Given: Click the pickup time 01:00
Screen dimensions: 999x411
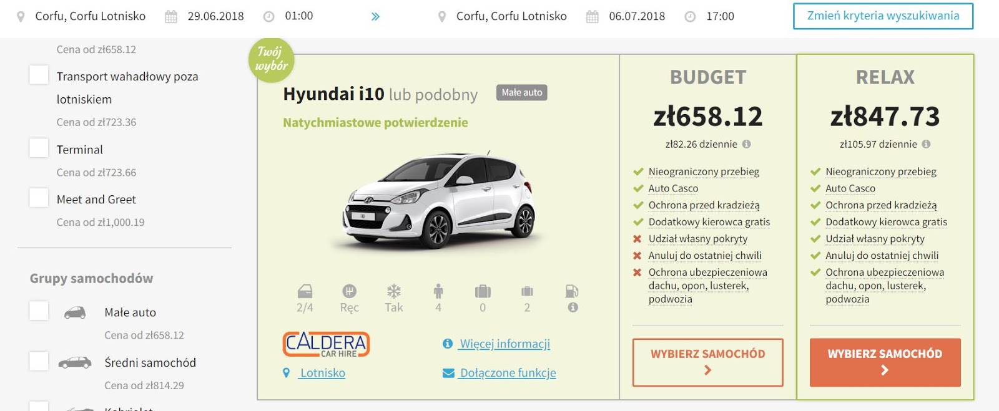Looking at the screenshot, I should (x=299, y=16).
